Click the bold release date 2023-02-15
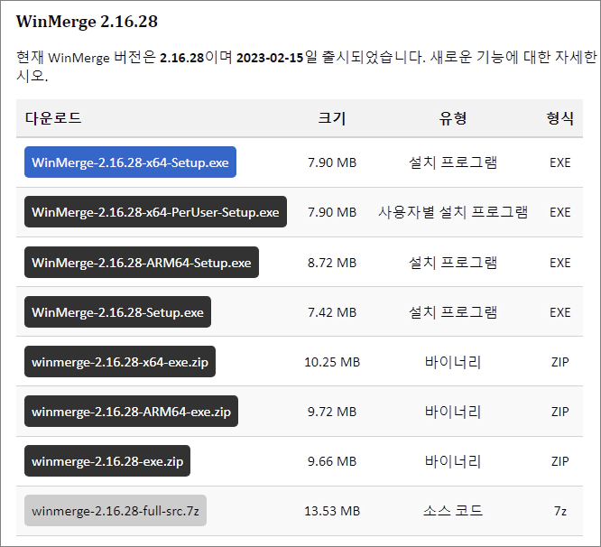 pyautogui.click(x=270, y=58)
